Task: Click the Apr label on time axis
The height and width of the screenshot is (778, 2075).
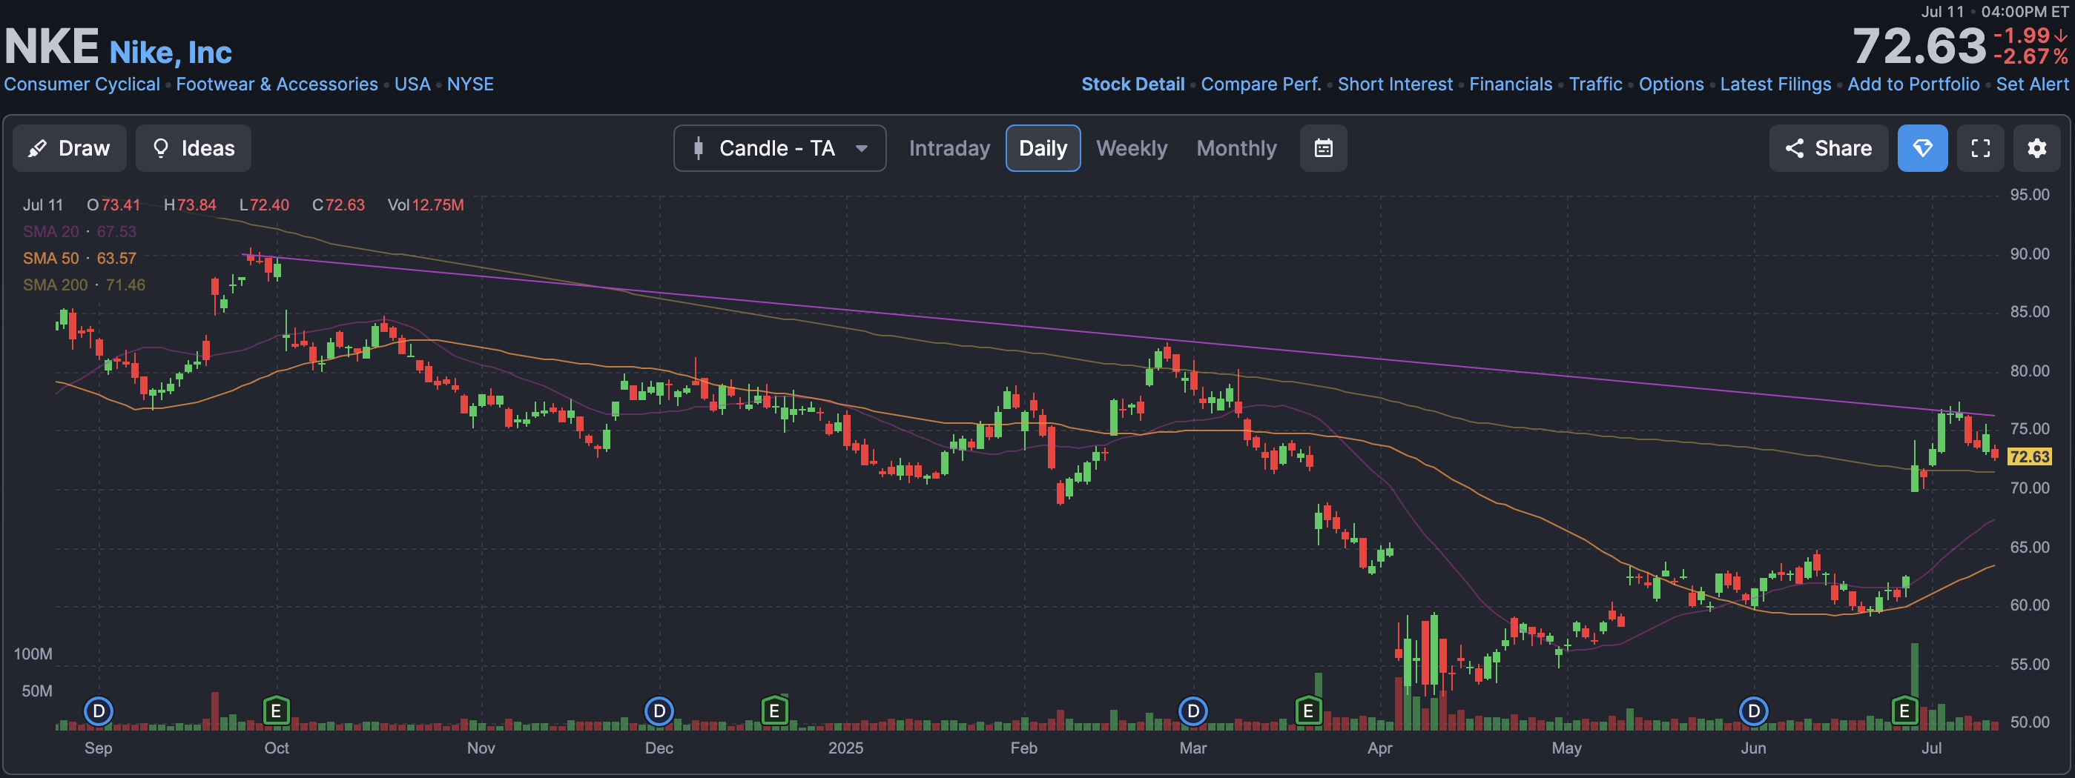Action: 1380,748
